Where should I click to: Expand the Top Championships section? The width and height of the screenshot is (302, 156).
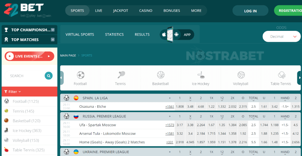pos(53,30)
